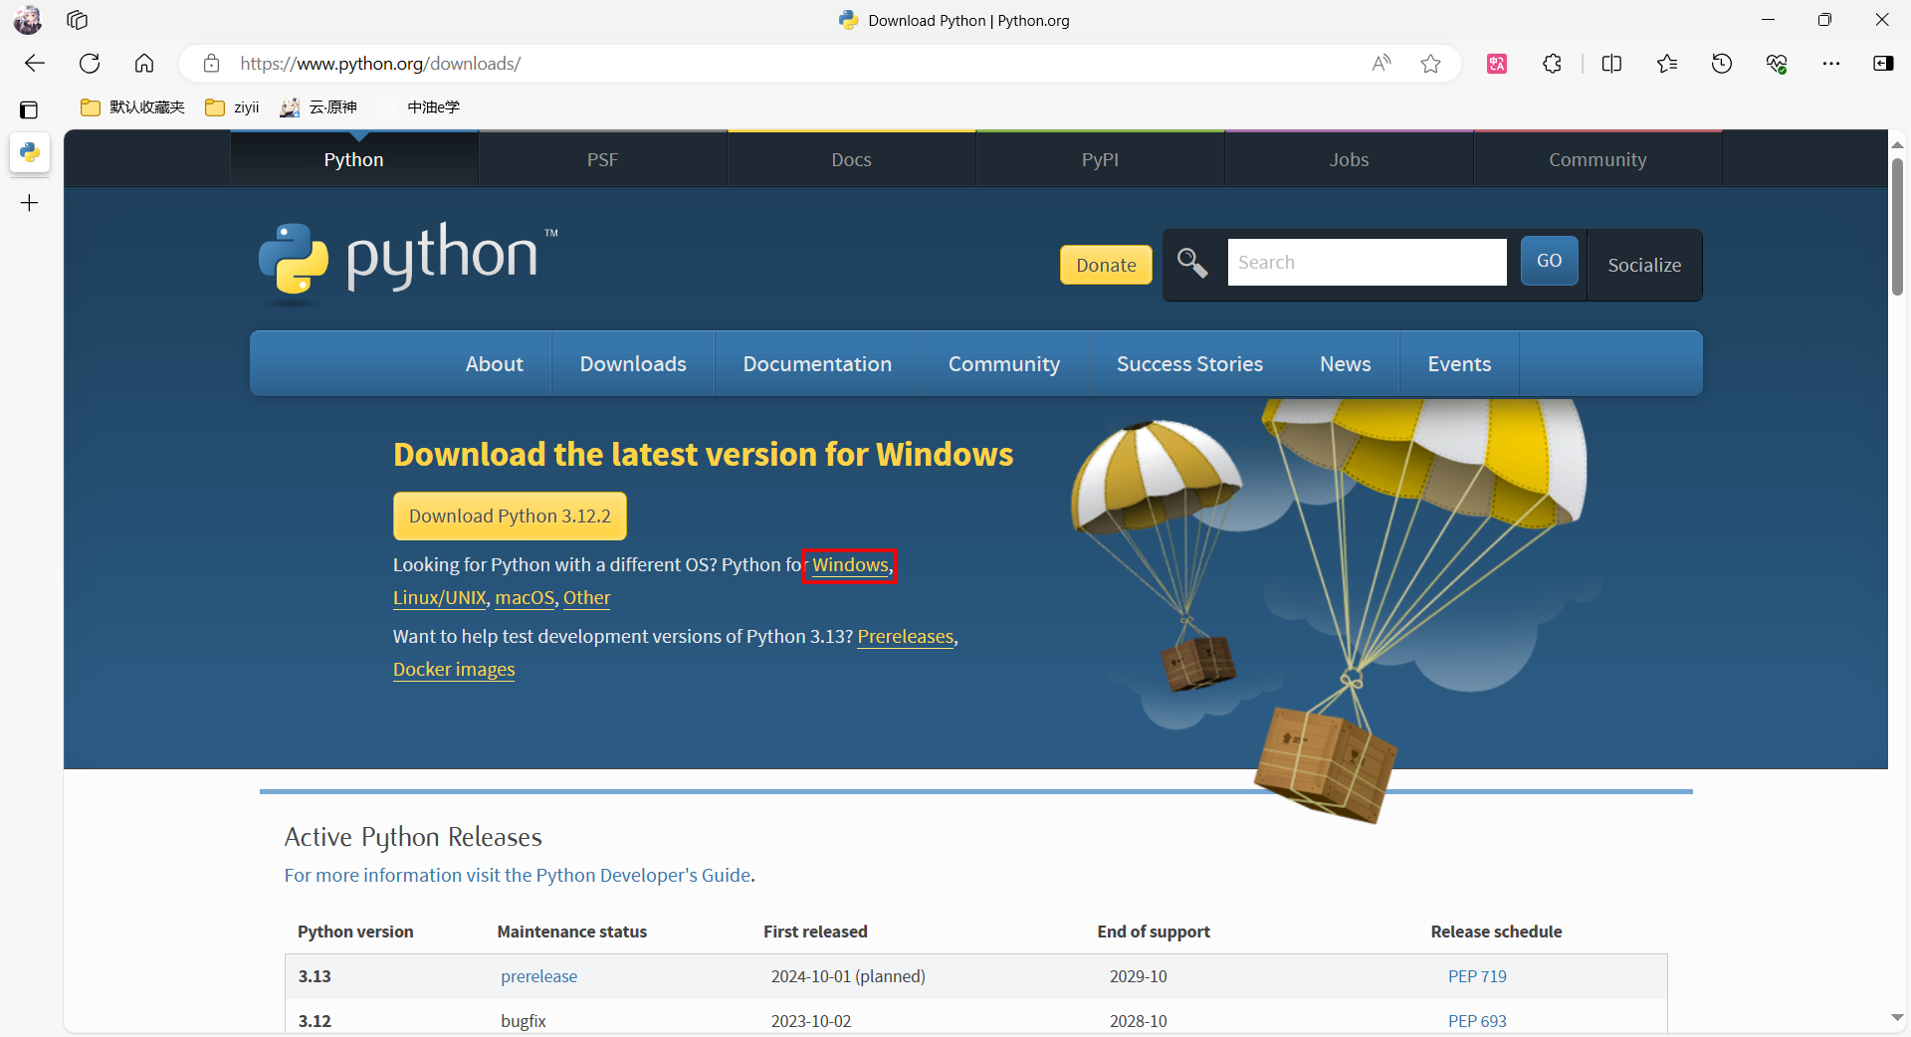Switch to the PyPI top tab

tap(1100, 159)
